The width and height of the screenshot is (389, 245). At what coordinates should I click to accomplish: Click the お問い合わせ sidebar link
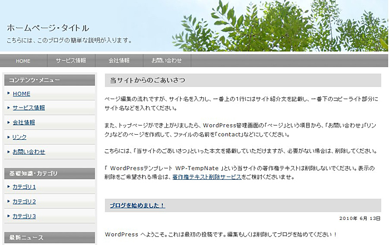click(x=29, y=151)
